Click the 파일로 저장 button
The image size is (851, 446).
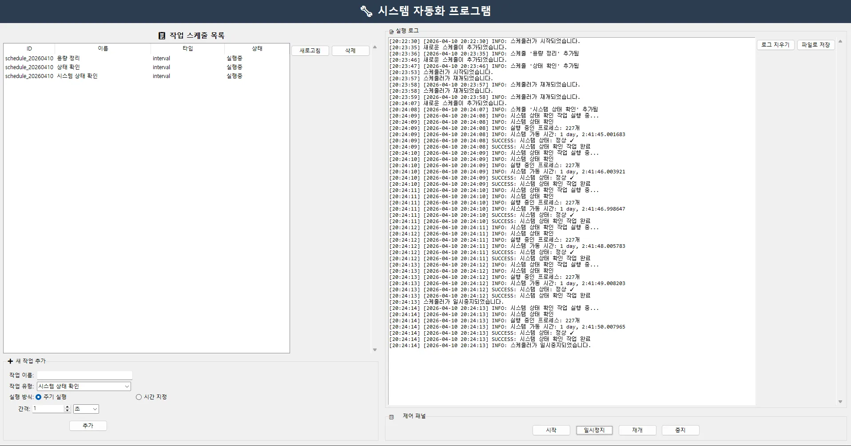pos(816,45)
